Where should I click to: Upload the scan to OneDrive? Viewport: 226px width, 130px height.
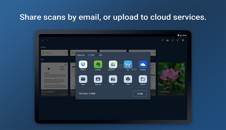[143, 64]
